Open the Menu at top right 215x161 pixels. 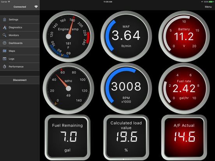tap(208, 7)
